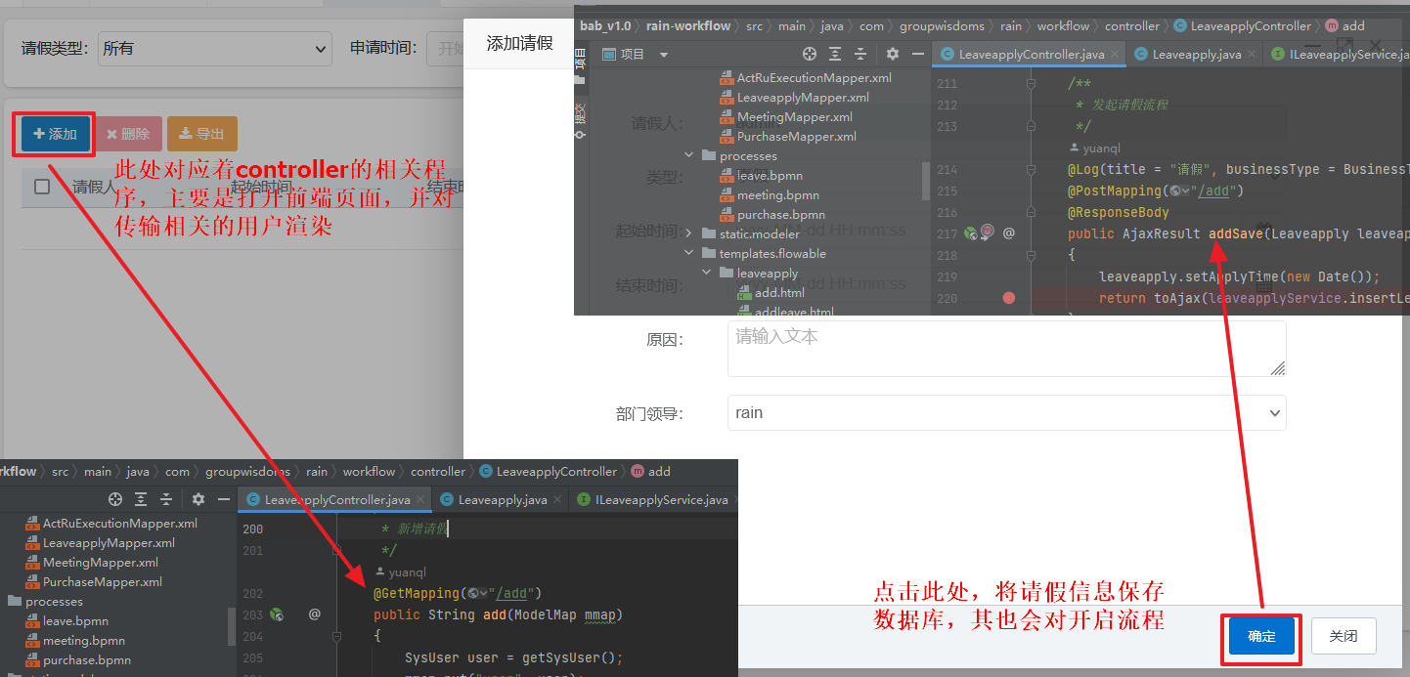Collapse the processes folder in the upper IDE tree
The height and width of the screenshot is (677, 1410).
tap(690, 156)
